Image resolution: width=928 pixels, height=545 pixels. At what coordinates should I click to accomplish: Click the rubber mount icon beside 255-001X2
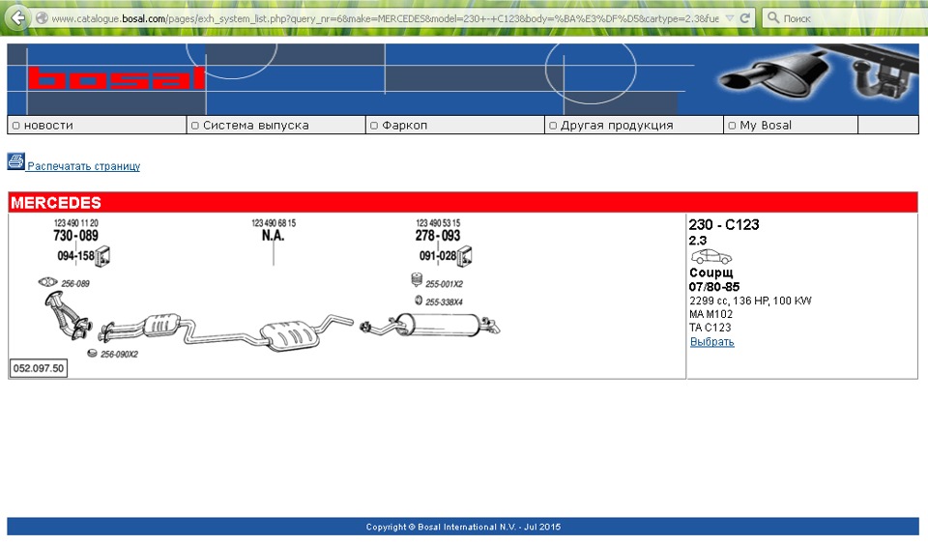click(x=417, y=279)
